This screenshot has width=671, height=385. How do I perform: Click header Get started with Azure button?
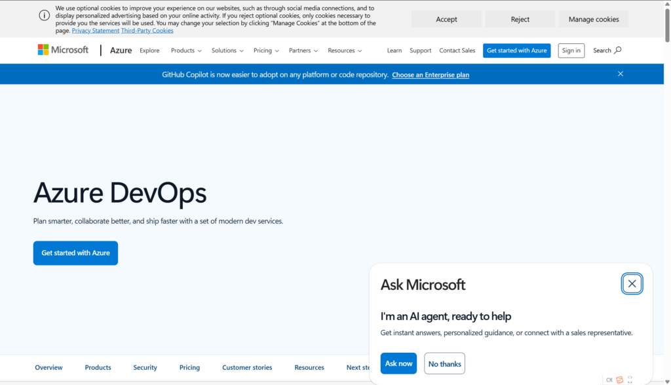point(516,51)
